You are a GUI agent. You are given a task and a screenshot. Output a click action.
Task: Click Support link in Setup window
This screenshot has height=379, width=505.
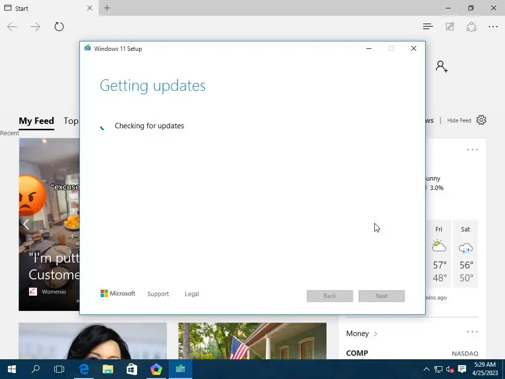158,294
